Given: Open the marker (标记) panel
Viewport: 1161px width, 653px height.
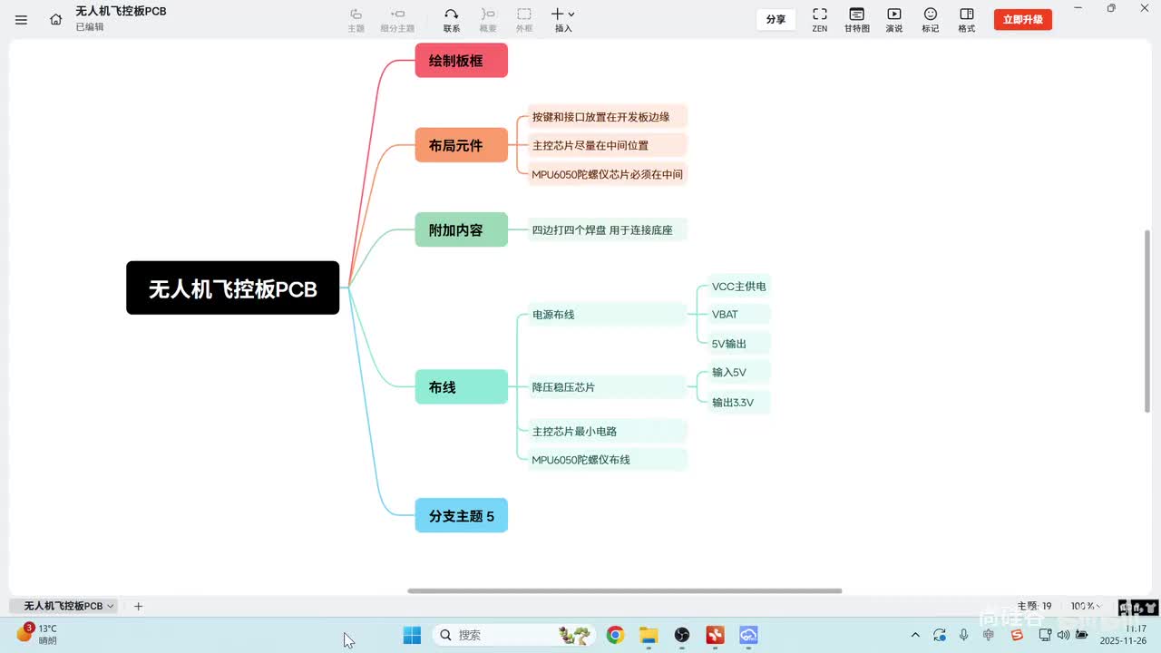Looking at the screenshot, I should coord(931,19).
